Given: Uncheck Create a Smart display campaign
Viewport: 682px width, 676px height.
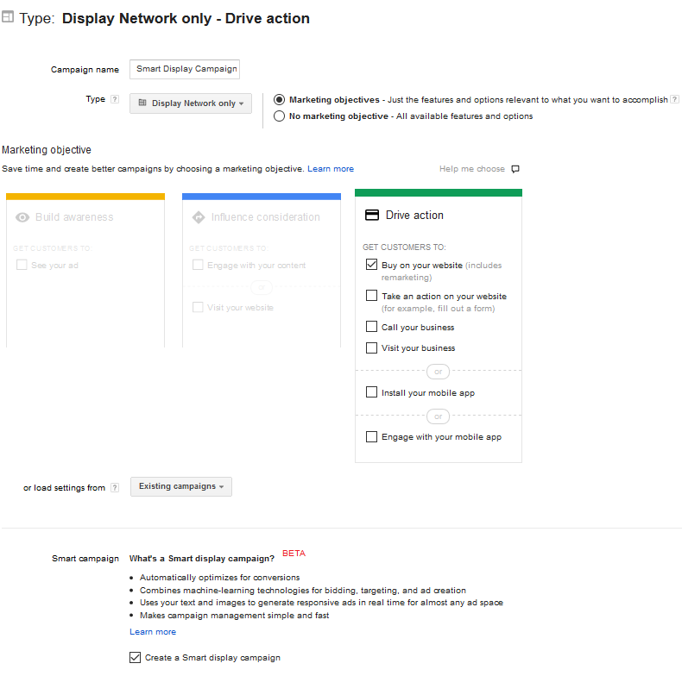Looking at the screenshot, I should tap(135, 657).
